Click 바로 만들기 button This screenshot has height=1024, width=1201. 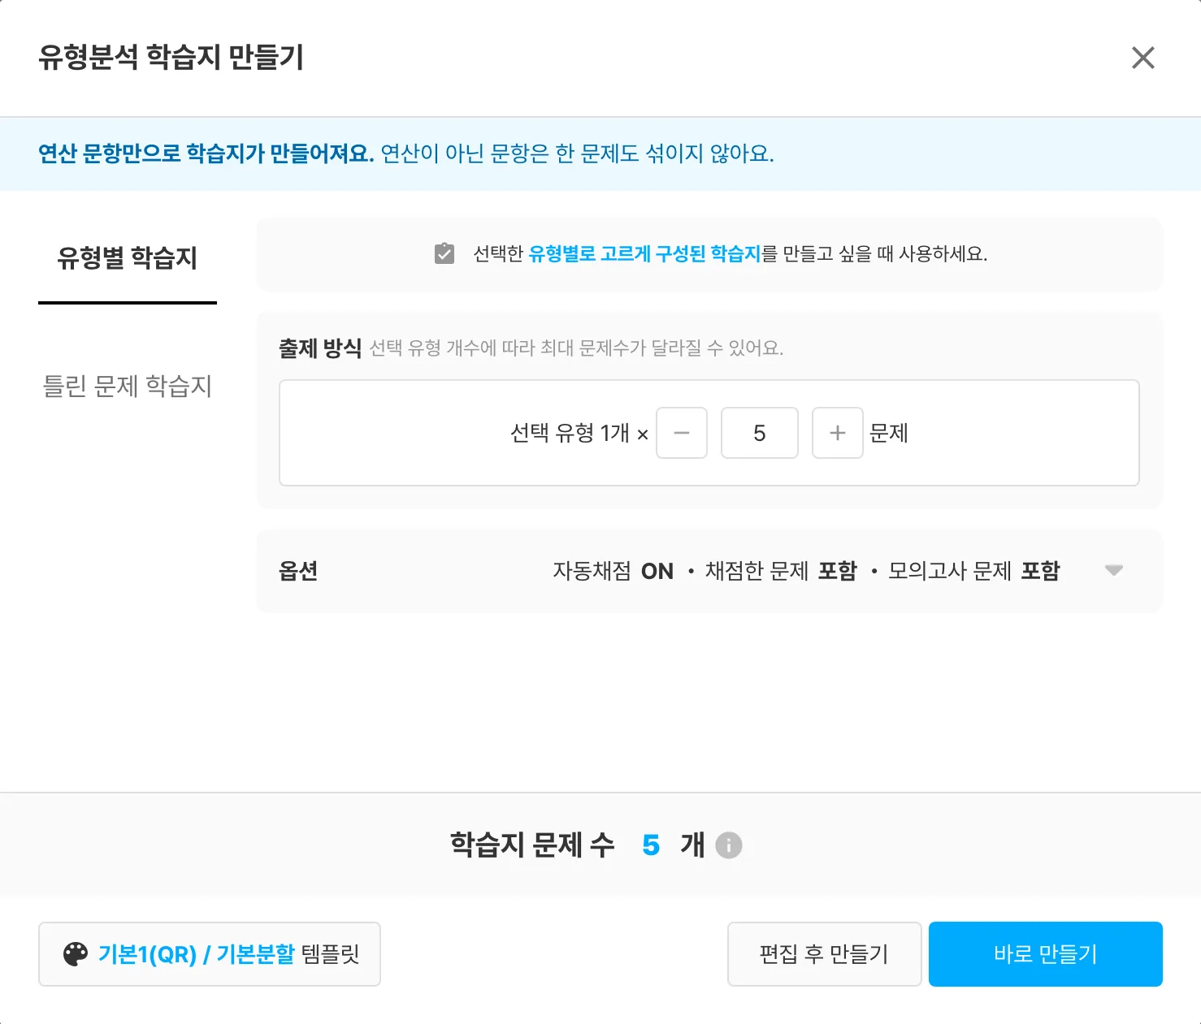(x=1046, y=954)
